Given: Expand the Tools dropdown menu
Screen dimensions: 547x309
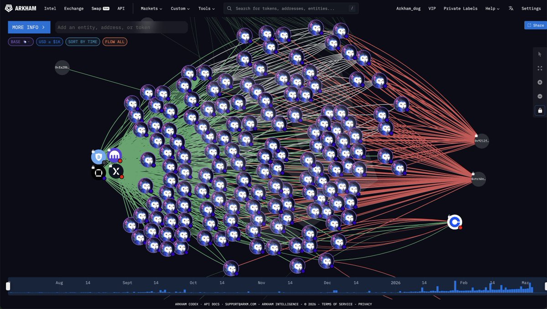Looking at the screenshot, I should click(207, 8).
